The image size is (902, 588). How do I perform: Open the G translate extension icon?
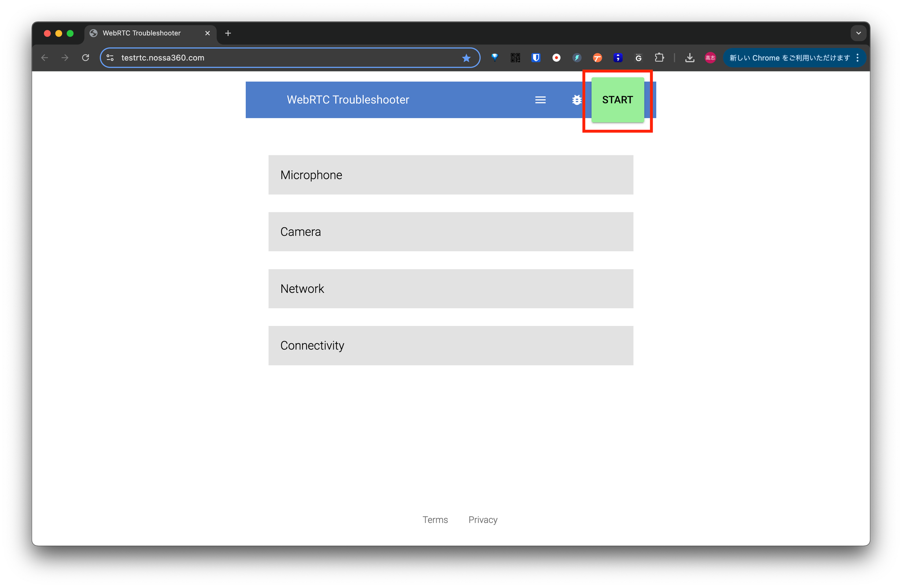coord(638,58)
